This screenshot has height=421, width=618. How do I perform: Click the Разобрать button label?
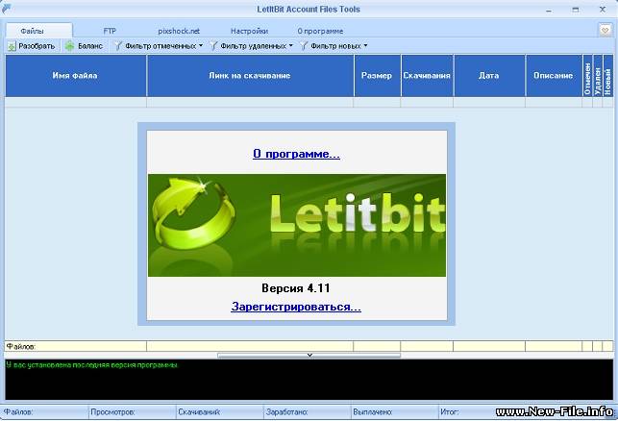[x=37, y=46]
